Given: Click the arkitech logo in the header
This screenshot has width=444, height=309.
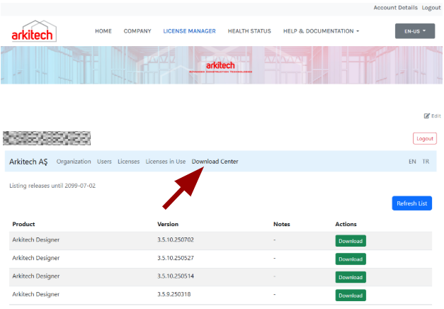Looking at the screenshot, I should 34,31.
